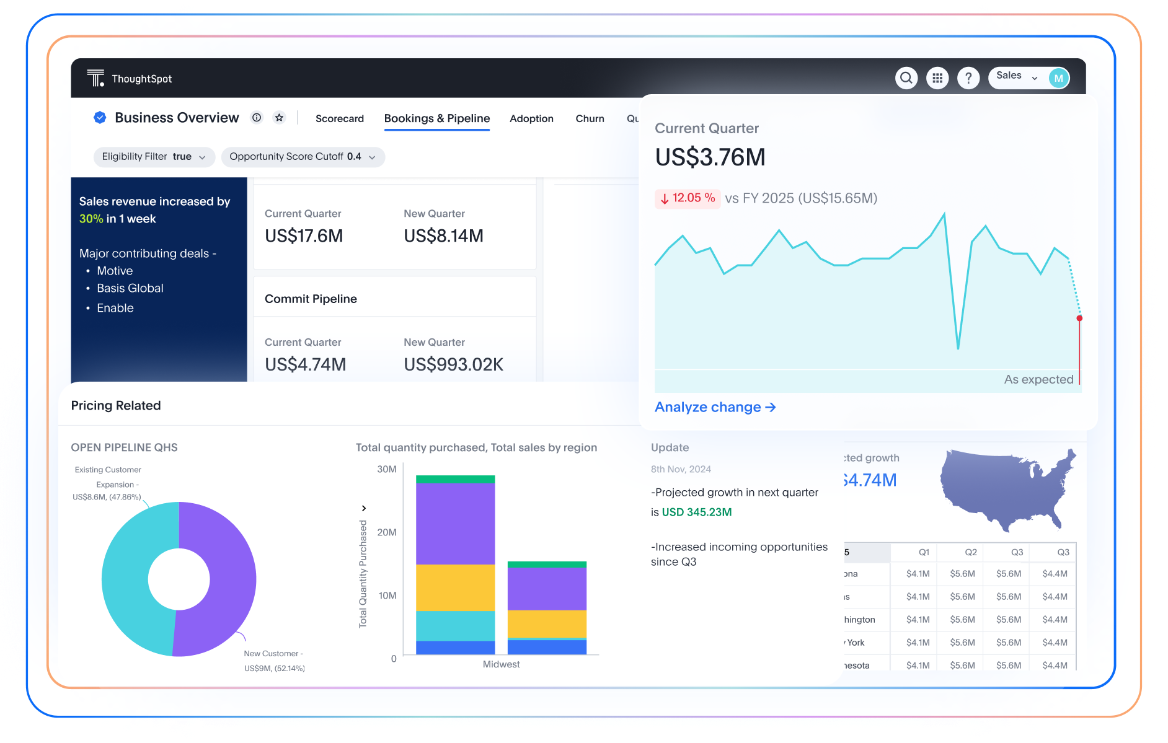Click the verified badge beside Business Overview

coord(99,117)
